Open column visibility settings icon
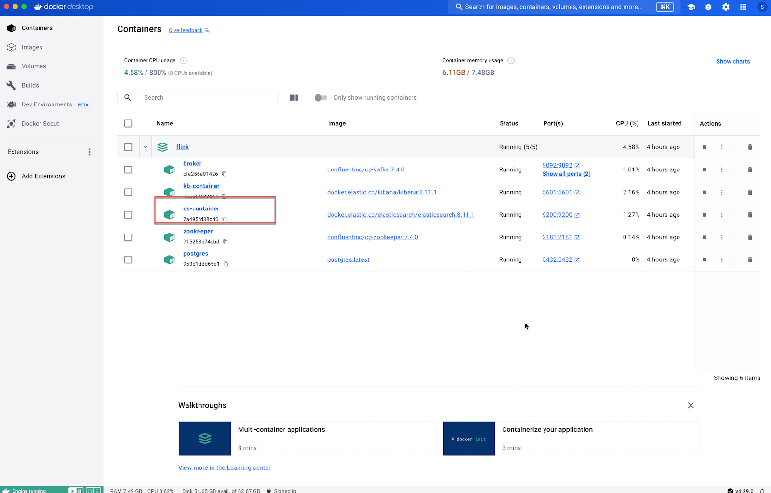Image resolution: width=771 pixels, height=493 pixels. click(293, 97)
